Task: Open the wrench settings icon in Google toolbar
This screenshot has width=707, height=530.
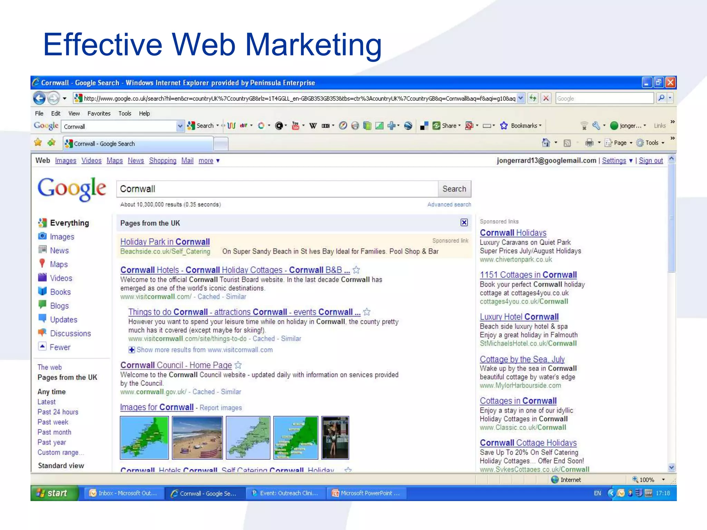Action: point(596,126)
